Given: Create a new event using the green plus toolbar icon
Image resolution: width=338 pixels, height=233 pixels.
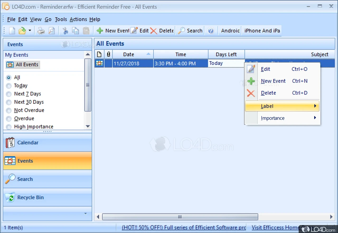Looking at the screenshot, I should 100,30.
